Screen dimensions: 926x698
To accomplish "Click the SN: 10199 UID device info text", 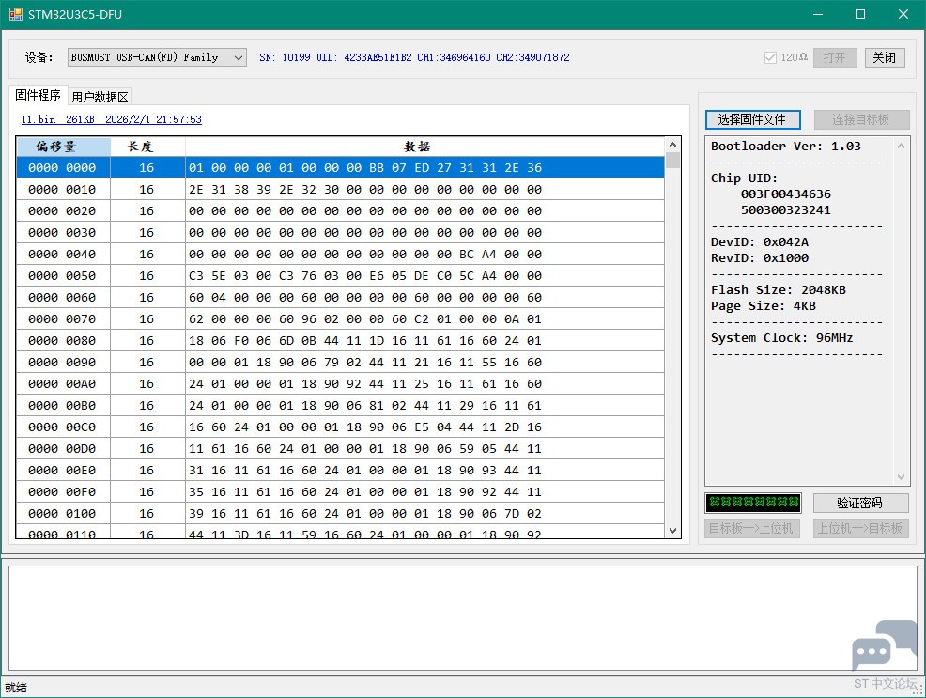I will point(414,57).
